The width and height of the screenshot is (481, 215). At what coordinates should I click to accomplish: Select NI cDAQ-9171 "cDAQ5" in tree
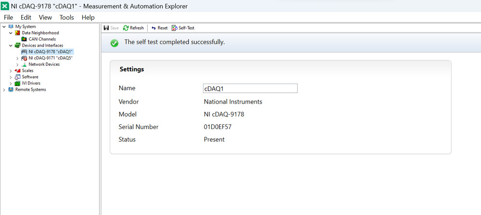[51, 58]
